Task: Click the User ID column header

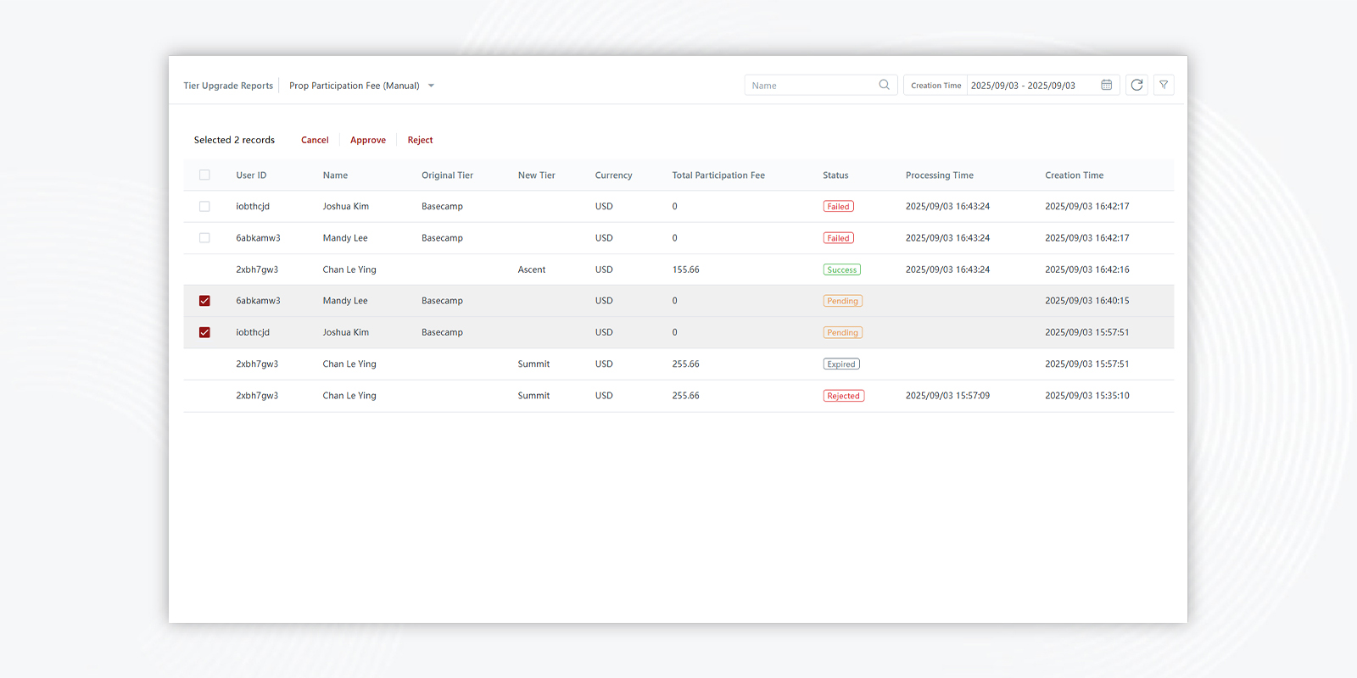Action: pos(251,175)
